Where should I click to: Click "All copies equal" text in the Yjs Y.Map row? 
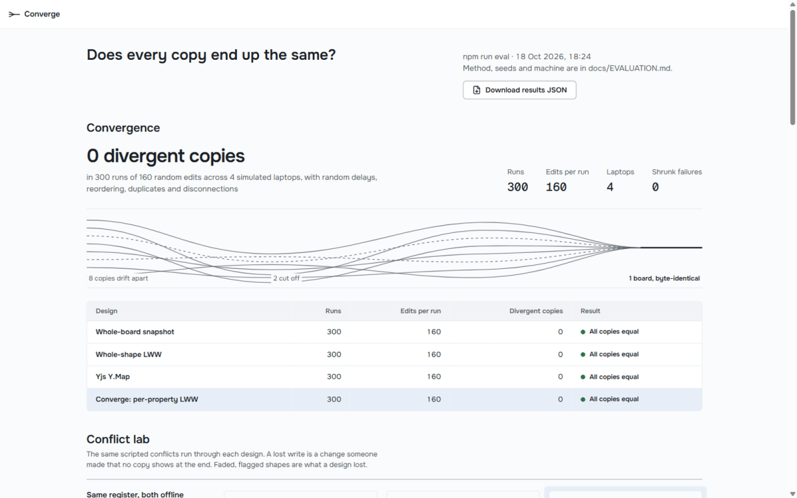614,377
